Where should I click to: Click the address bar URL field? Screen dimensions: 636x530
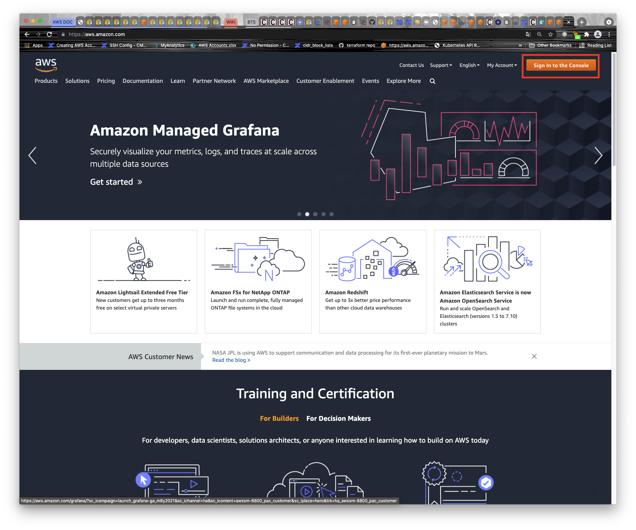click(x=292, y=34)
